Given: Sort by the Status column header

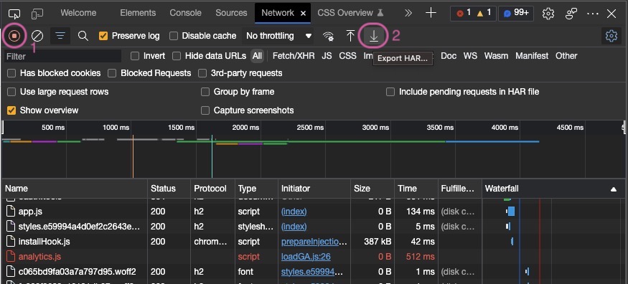Looking at the screenshot, I should 169,189.
